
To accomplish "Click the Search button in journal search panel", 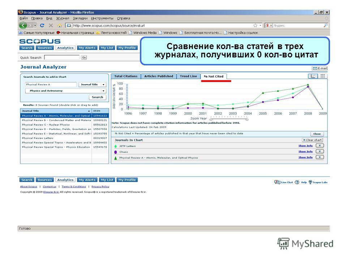I will tap(97, 97).
